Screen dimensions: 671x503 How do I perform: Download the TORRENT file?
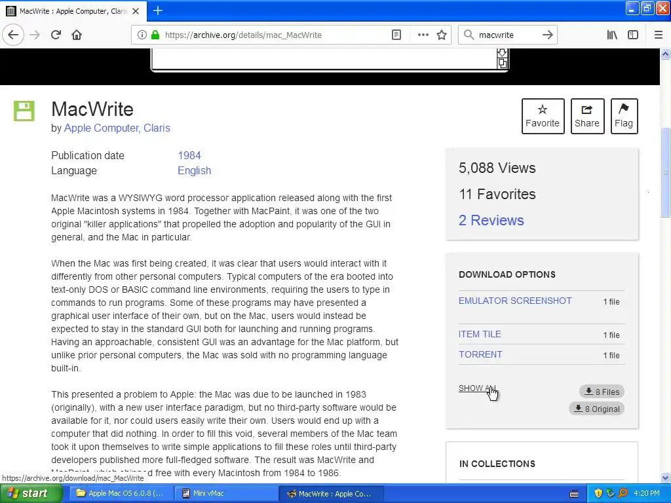click(480, 354)
